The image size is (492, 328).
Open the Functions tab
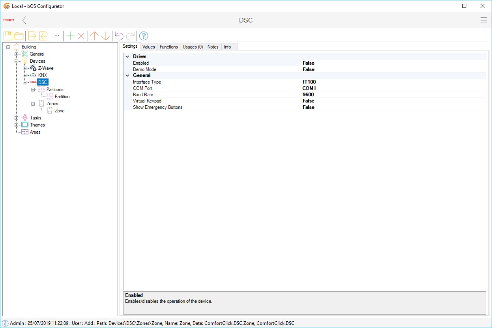click(x=169, y=47)
